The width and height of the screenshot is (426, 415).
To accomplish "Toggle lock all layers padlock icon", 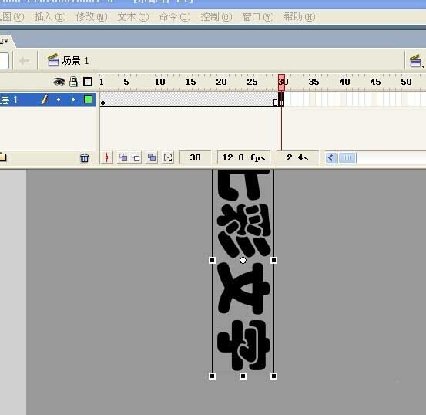I will coord(73,82).
